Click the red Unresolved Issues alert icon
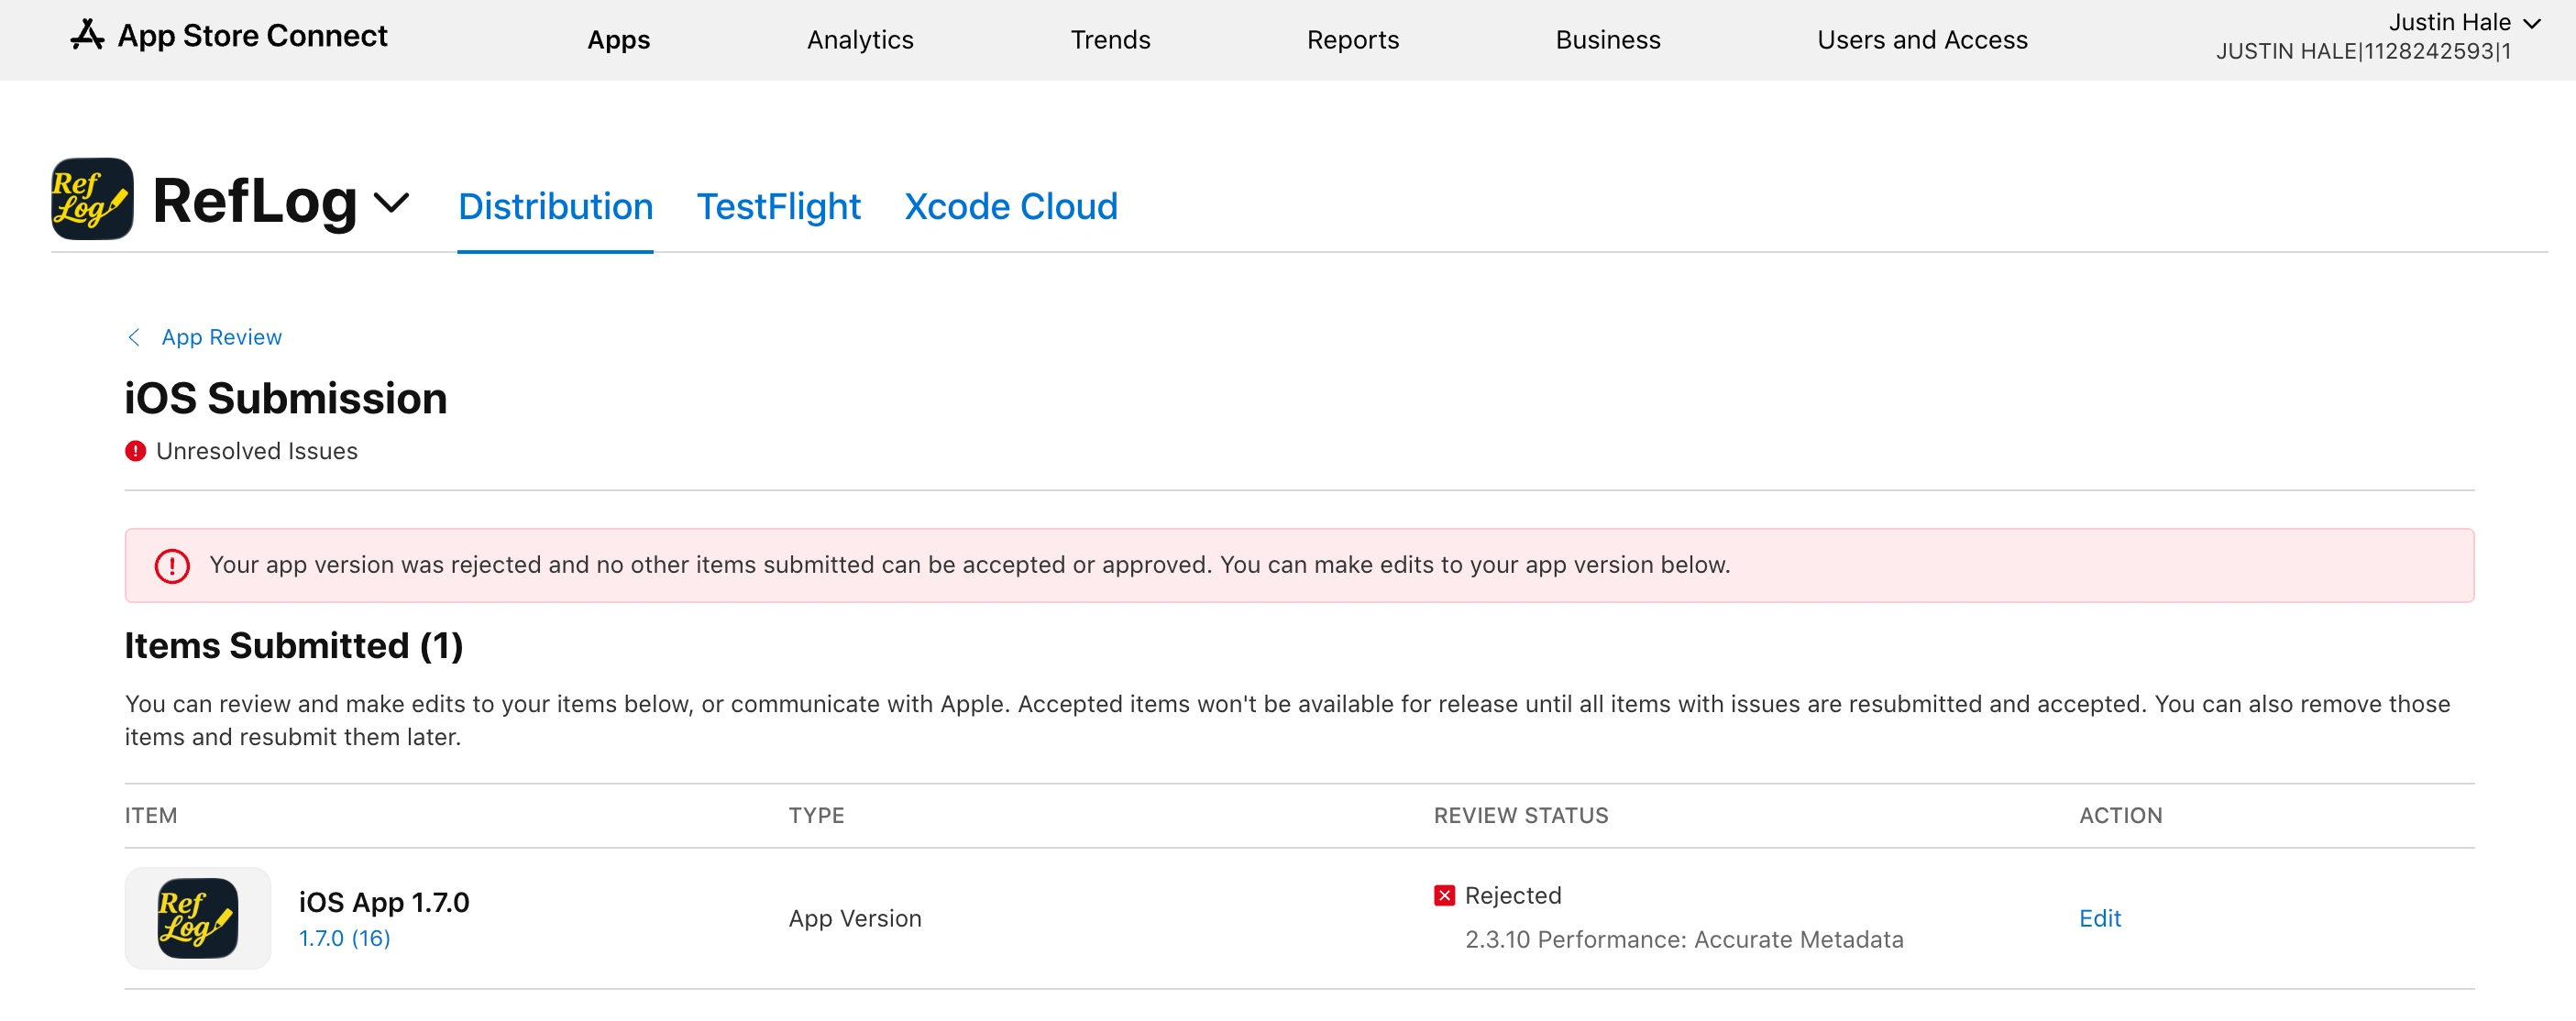Viewport: 2576px width, 1021px height. (135, 451)
